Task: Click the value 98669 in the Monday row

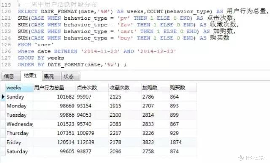Action: point(67,106)
